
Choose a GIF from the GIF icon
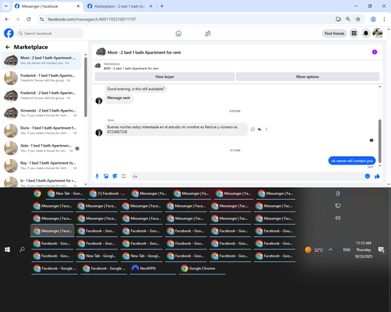[124, 176]
